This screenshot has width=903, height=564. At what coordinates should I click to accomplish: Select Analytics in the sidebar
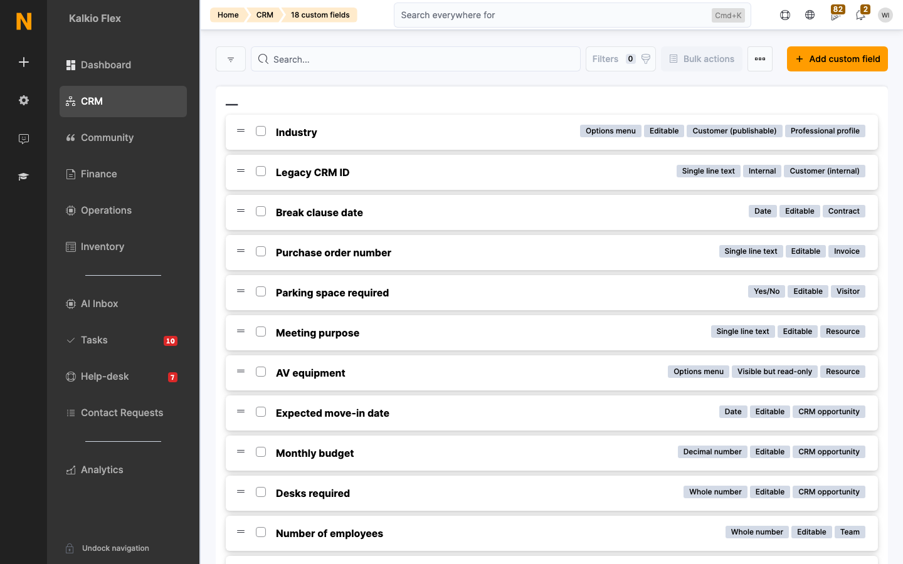point(123,470)
